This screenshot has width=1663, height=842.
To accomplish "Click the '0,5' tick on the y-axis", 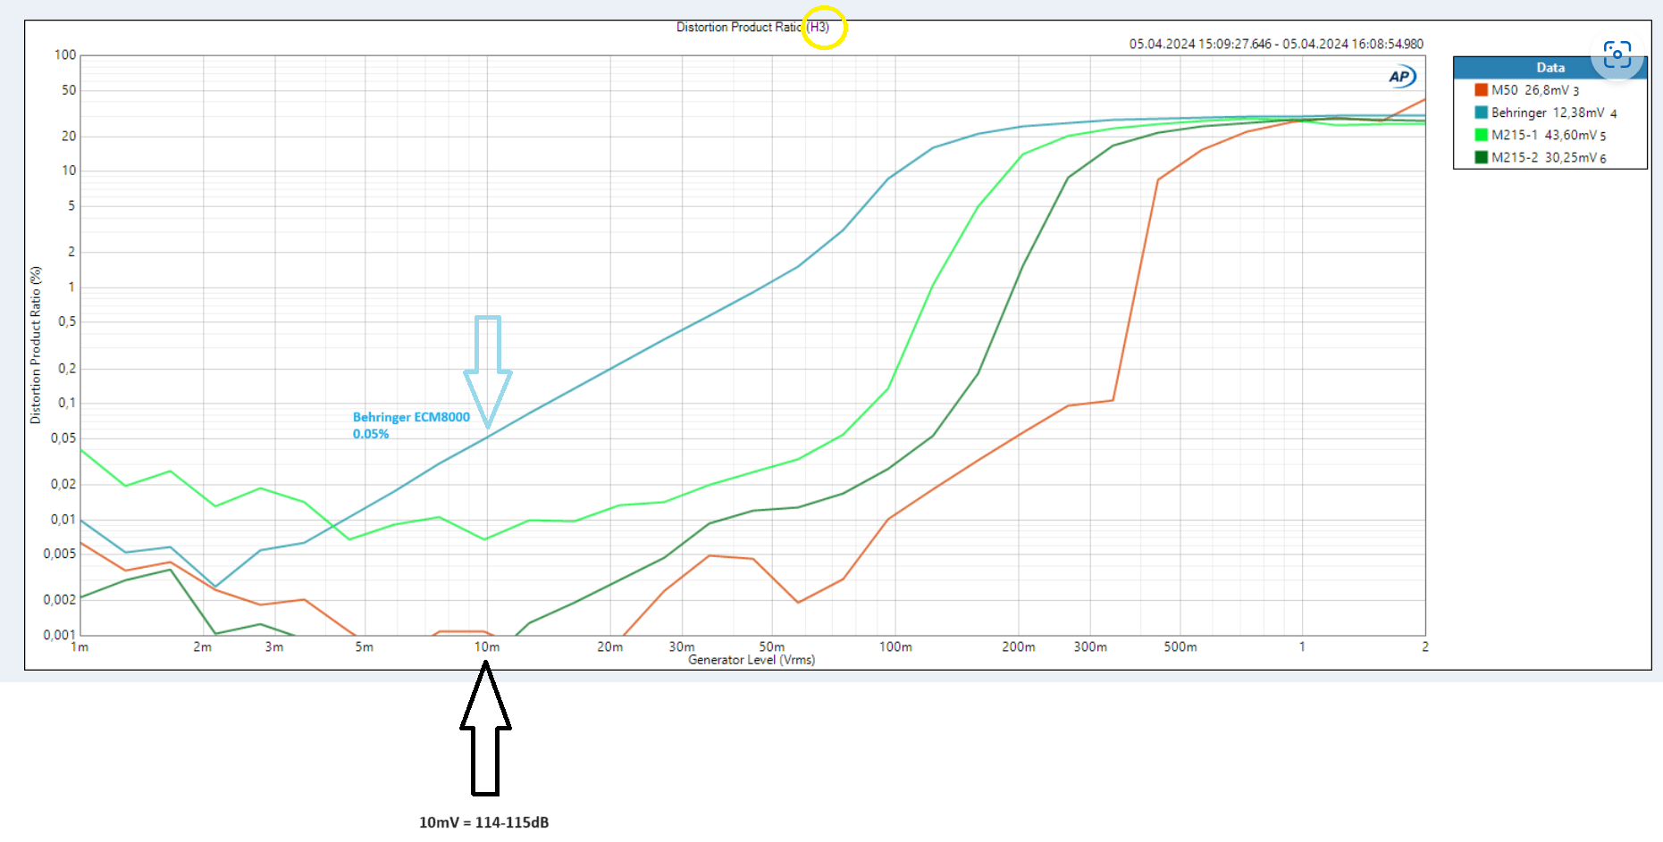I will pyautogui.click(x=67, y=321).
